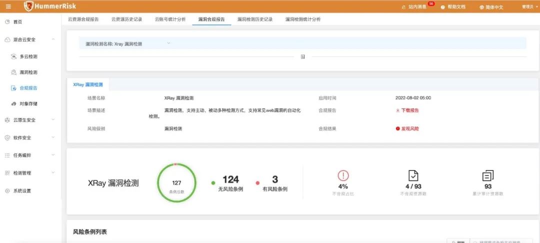Click the green dot for 无风险条例
The width and height of the screenshot is (540, 243).
pyautogui.click(x=213, y=183)
